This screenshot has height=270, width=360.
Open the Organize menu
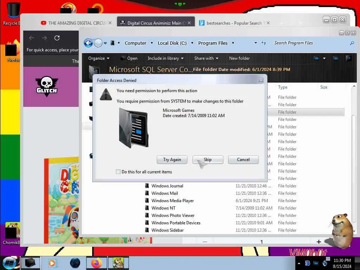(x=99, y=58)
